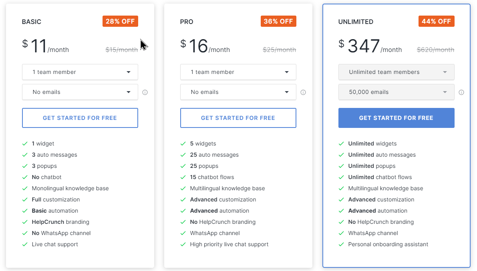Click the crossed-out $15/month Basic price

coord(121,50)
